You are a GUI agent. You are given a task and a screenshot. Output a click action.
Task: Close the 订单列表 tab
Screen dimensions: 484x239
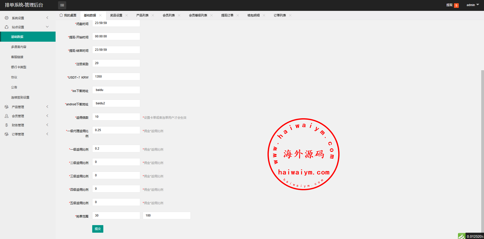(x=290, y=15)
